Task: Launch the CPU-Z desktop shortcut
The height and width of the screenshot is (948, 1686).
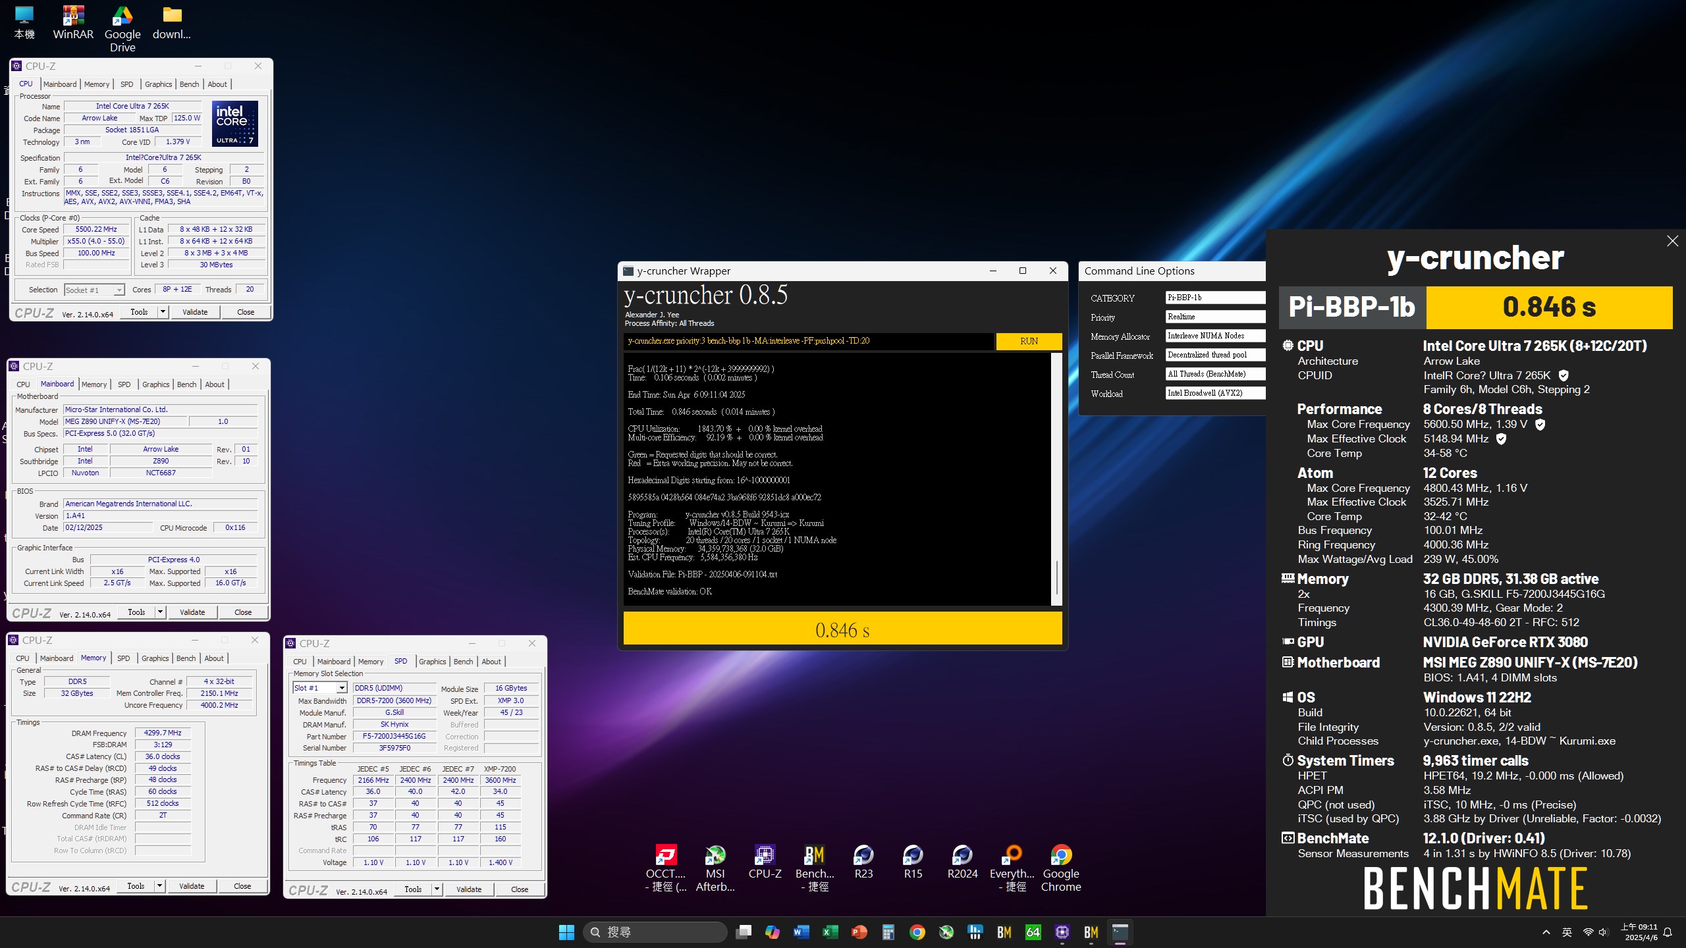Action: pos(765,862)
